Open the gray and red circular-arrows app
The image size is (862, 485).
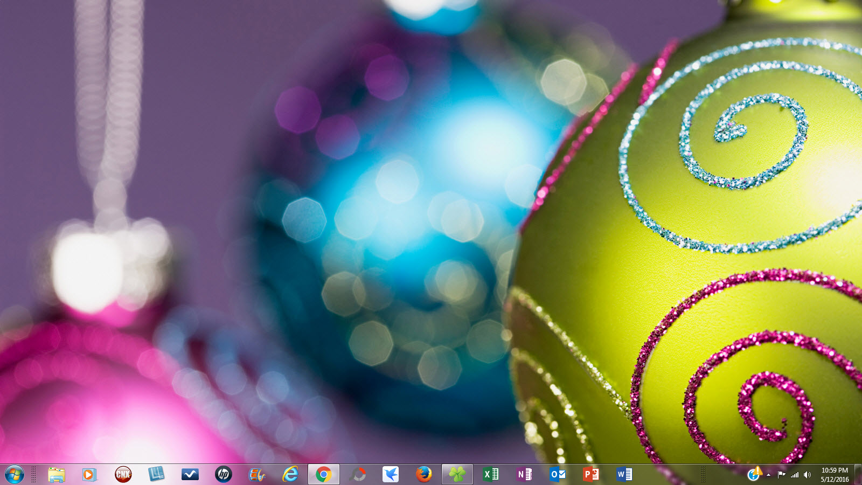pos(357,475)
